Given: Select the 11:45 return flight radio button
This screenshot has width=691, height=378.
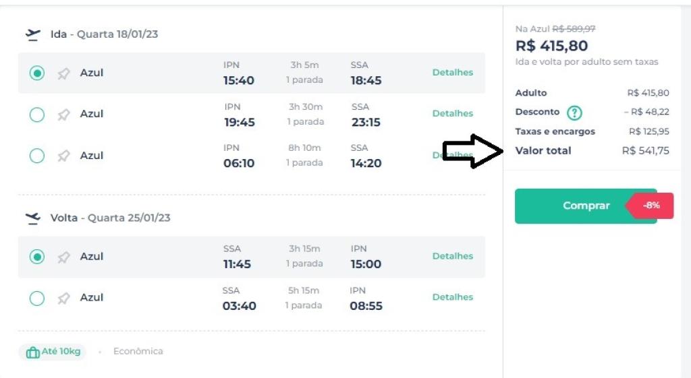Looking at the screenshot, I should (x=37, y=257).
